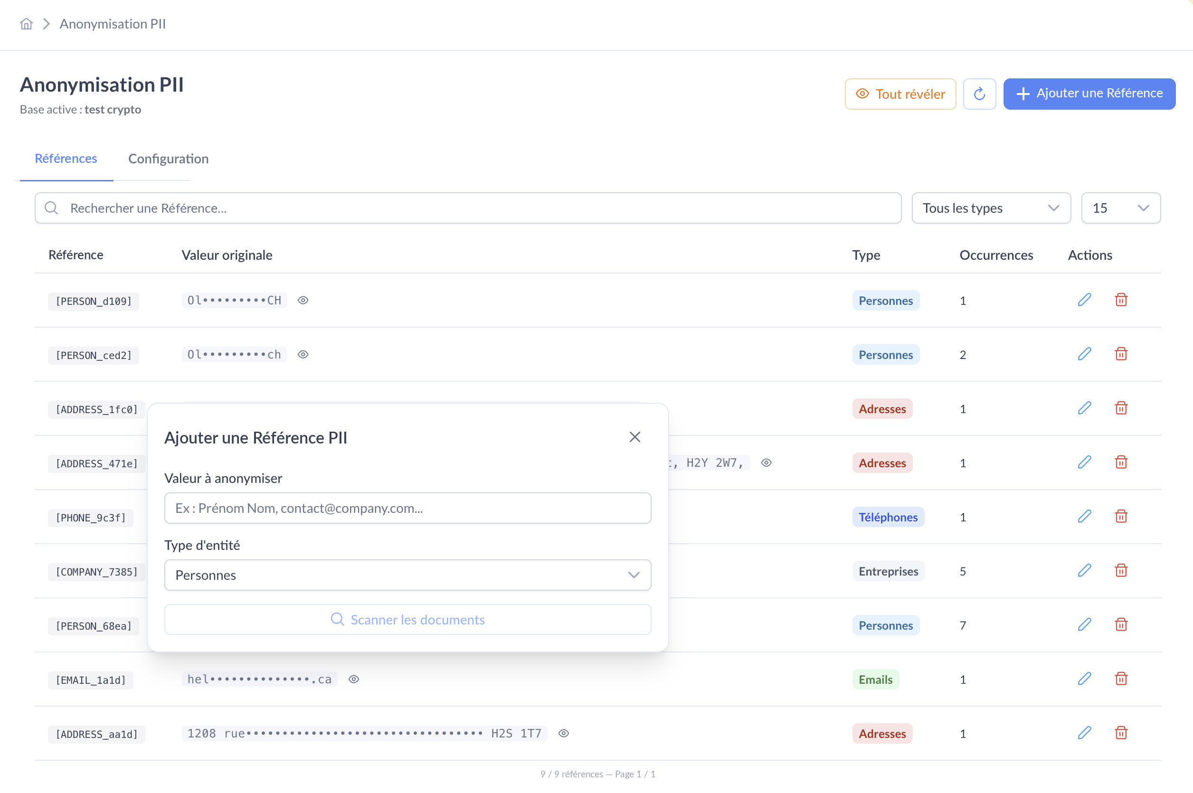Image resolution: width=1193 pixels, height=793 pixels.
Task: Edit the PHONE_9c3f reference
Action: click(1084, 516)
